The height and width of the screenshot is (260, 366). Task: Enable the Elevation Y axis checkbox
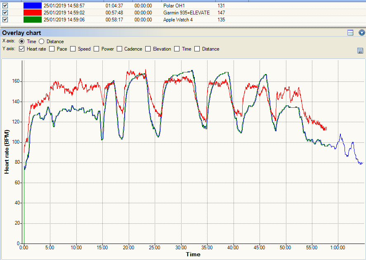pyautogui.click(x=148, y=49)
